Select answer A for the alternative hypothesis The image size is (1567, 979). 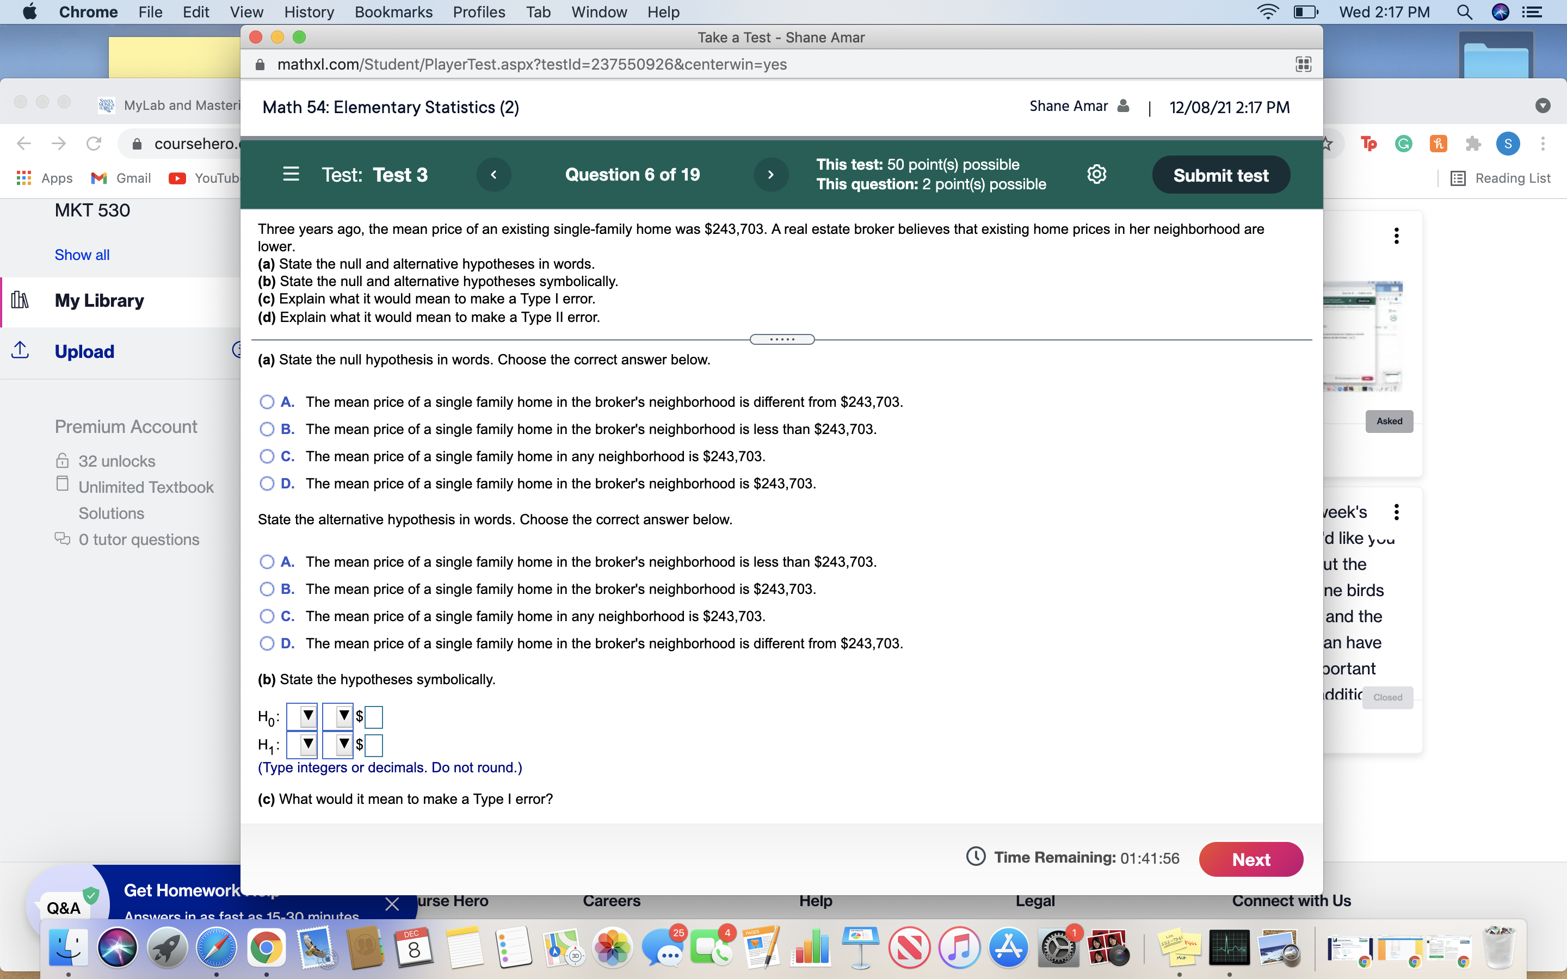267,561
